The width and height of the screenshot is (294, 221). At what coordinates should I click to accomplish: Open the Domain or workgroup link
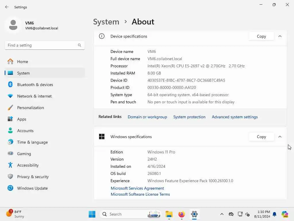(147, 117)
